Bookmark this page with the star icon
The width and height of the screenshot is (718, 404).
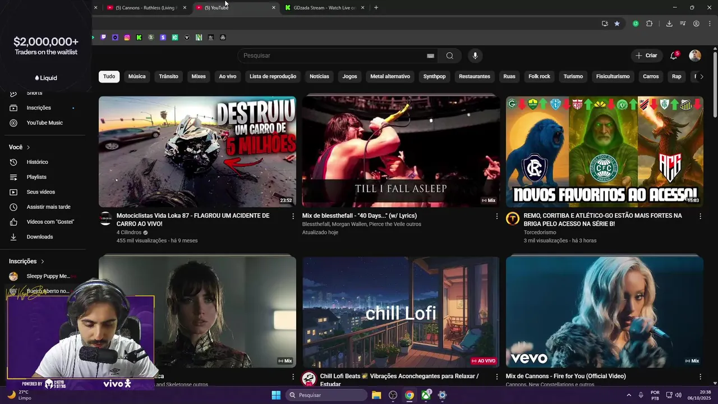[x=617, y=24]
